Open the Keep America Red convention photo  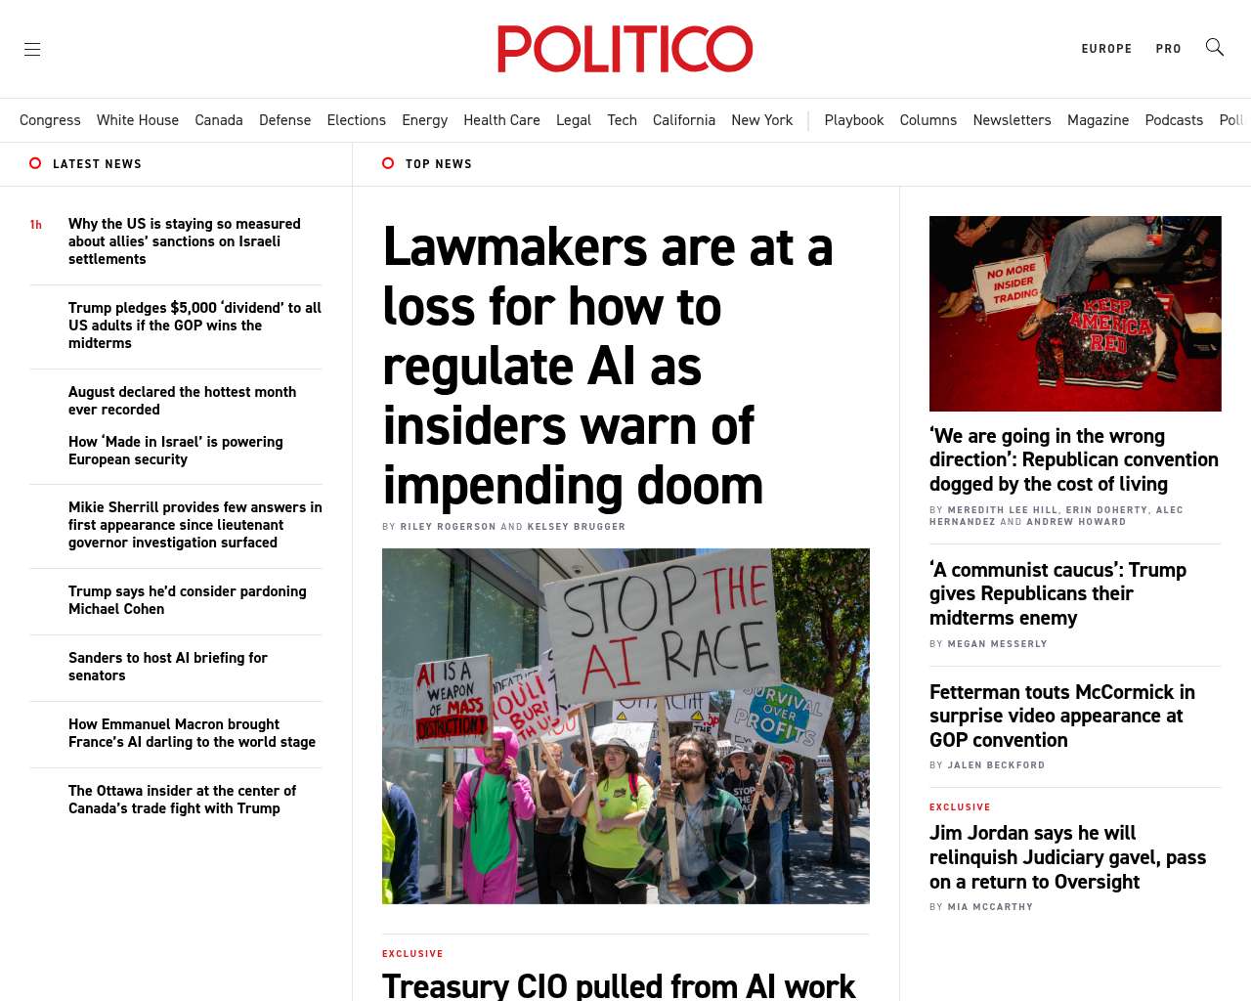pyautogui.click(x=1075, y=314)
